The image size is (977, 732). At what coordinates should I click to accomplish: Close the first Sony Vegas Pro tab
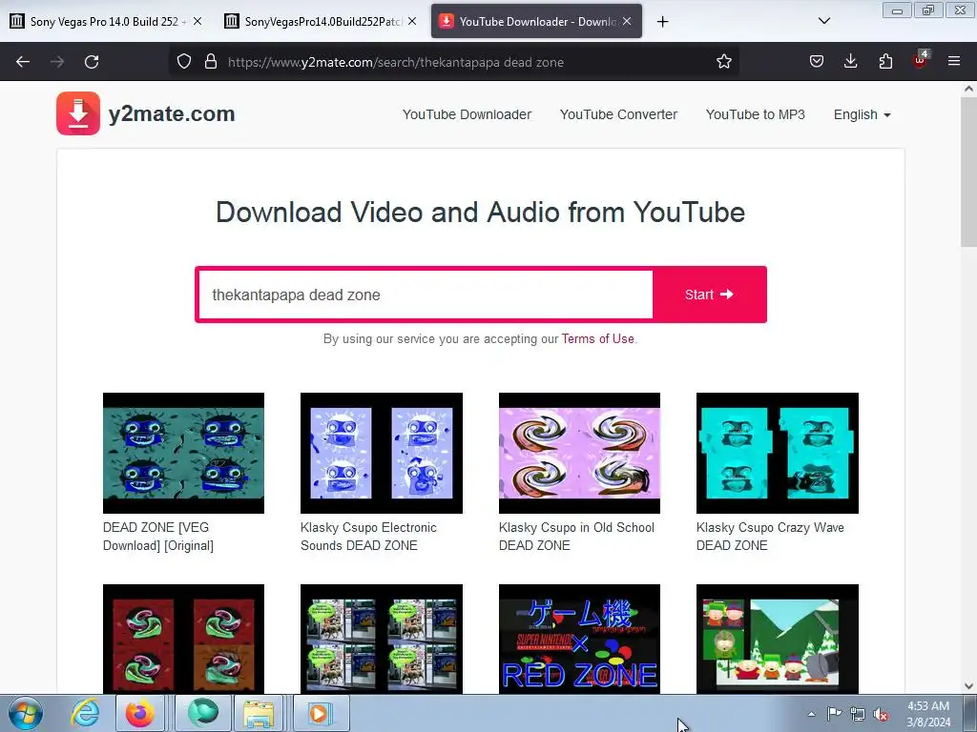tap(197, 21)
